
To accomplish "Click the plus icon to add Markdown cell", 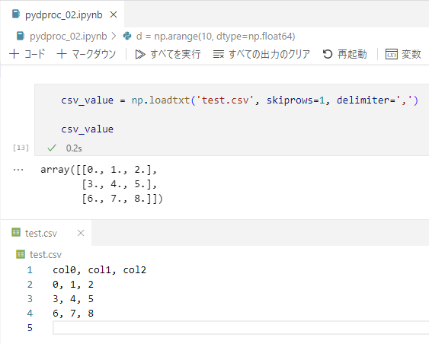I will click(62, 54).
